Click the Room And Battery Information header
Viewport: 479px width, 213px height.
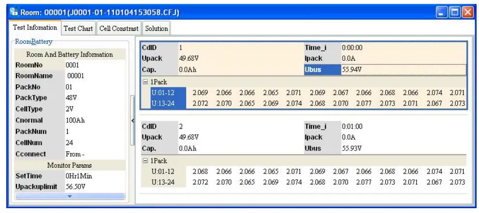(x=70, y=54)
